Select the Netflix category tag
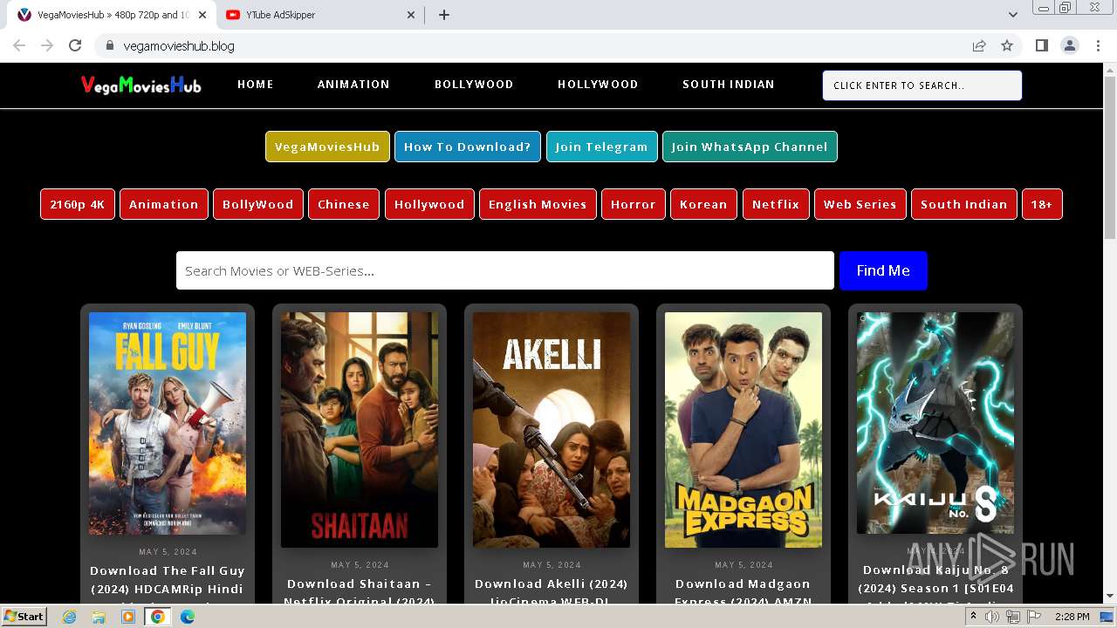1117x628 pixels. (776, 204)
